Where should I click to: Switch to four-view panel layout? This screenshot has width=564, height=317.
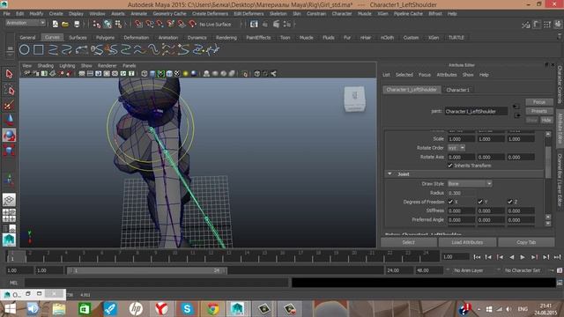pyautogui.click(x=9, y=215)
